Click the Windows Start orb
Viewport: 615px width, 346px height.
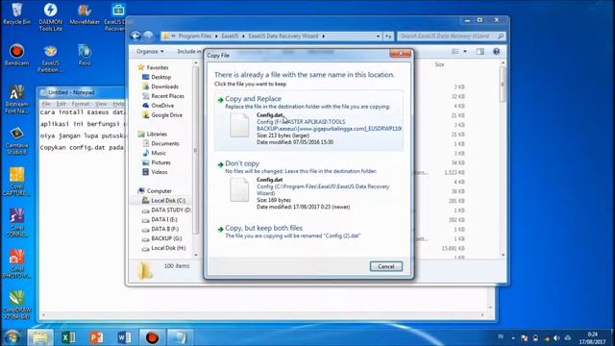pos(12,337)
